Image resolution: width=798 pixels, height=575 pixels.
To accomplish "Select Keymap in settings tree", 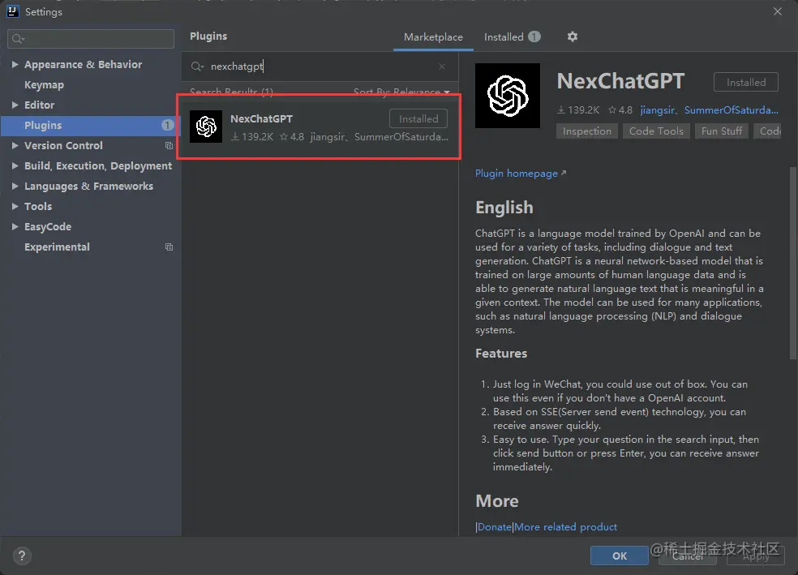I will 45,85.
